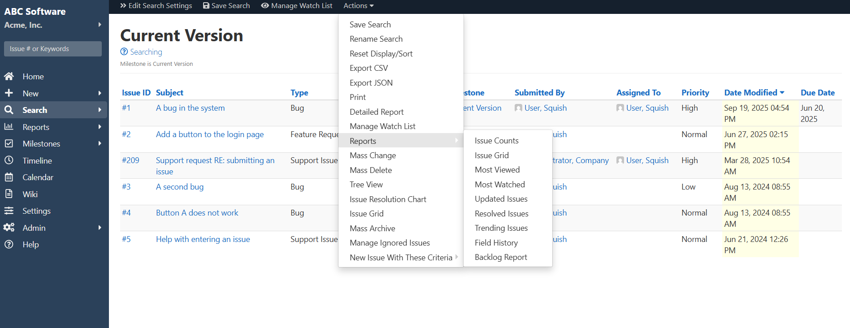The height and width of the screenshot is (328, 850).
Task: Open issue 'Add a button to the login page'
Action: pos(210,134)
